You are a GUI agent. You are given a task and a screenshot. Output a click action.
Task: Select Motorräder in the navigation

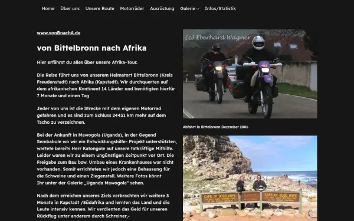click(132, 9)
